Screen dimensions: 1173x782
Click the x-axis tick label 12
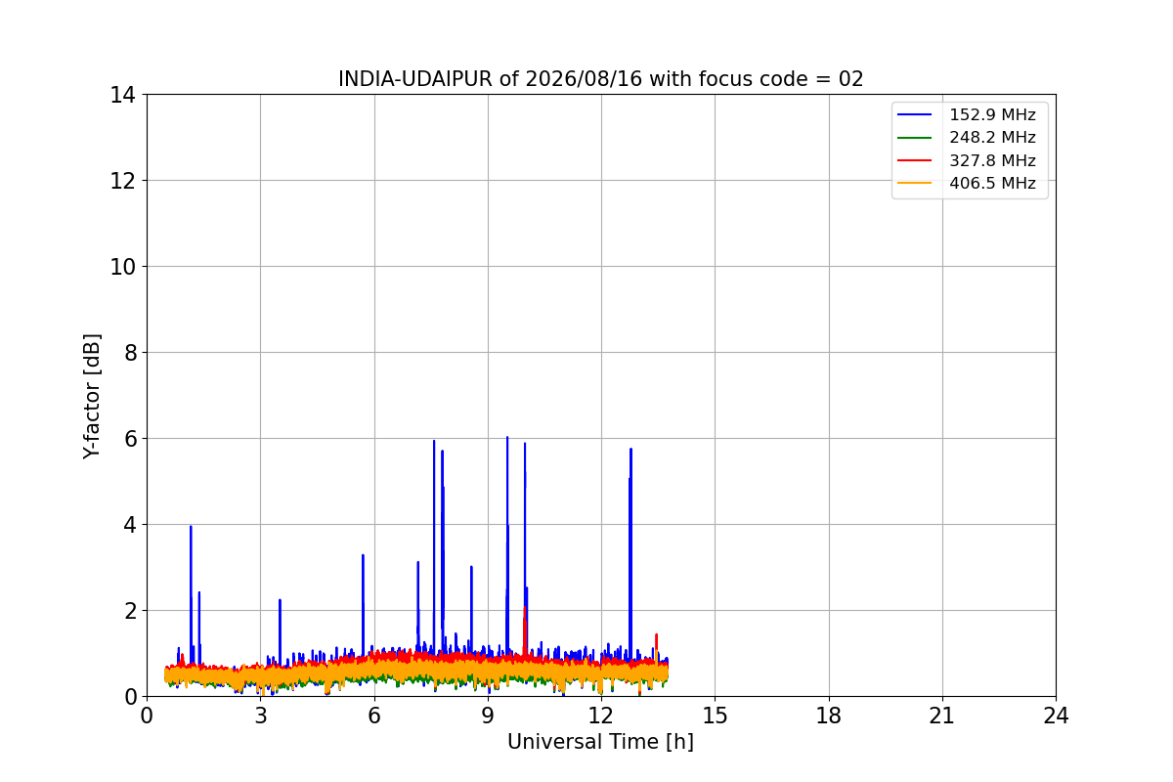[601, 716]
